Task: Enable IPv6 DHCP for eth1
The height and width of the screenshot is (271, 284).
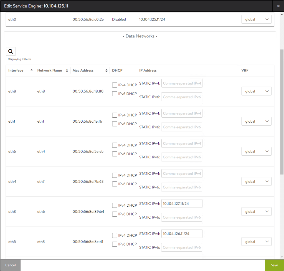Action: click(115, 124)
